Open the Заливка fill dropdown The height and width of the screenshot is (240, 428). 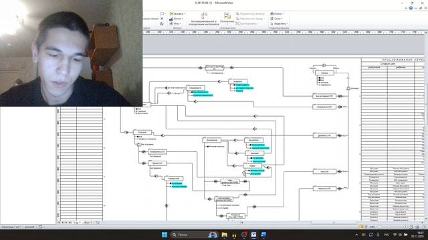pyautogui.click(x=177, y=13)
